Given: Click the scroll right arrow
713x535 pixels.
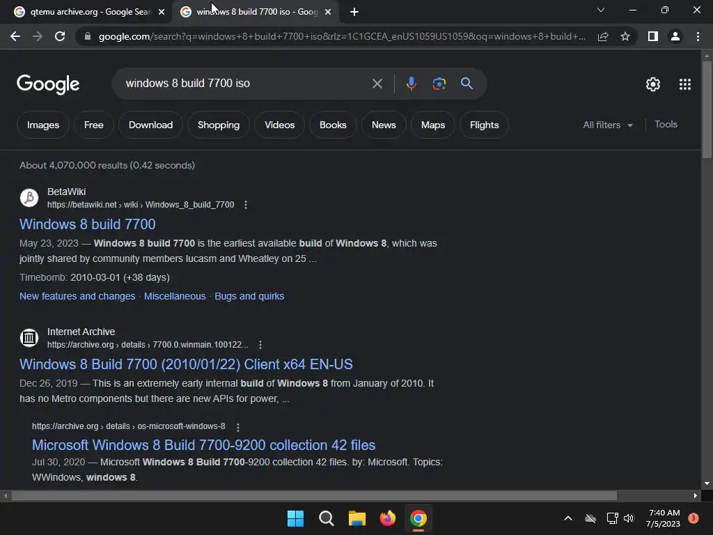Looking at the screenshot, I should [x=696, y=495].
